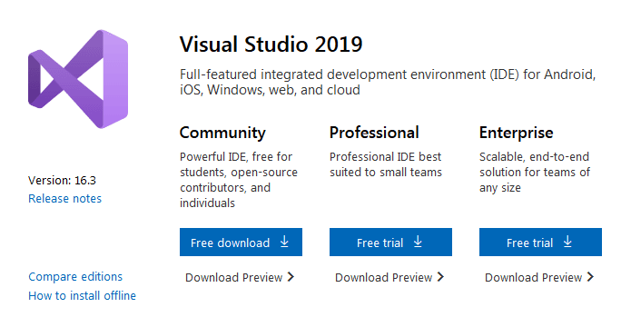Click the Enterprise edition heading
Image resolution: width=631 pixels, height=327 pixels.
(516, 133)
